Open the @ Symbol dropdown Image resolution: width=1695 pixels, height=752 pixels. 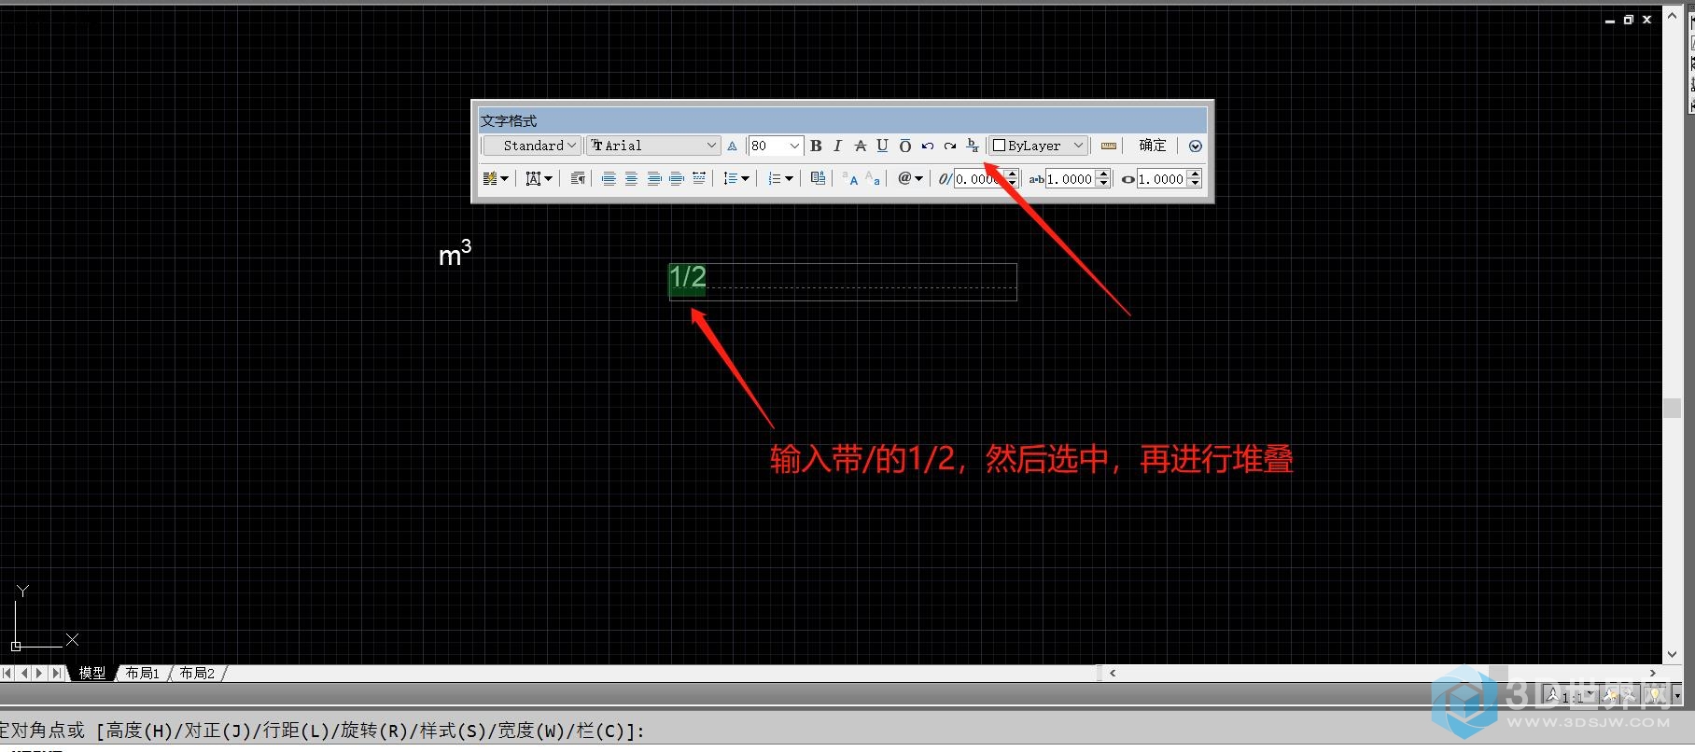tap(910, 178)
